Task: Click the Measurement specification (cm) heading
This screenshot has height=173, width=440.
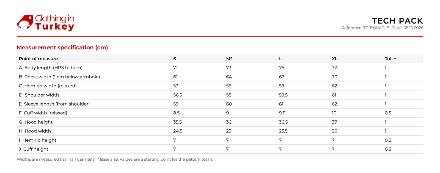Action: click(62, 47)
